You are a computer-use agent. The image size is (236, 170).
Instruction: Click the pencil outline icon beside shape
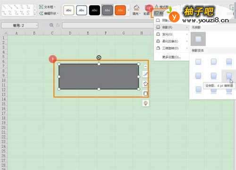tap(145, 74)
